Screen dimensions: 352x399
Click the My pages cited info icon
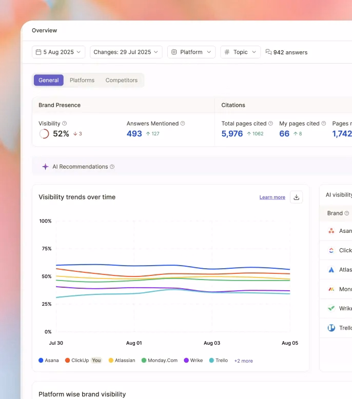pyautogui.click(x=323, y=124)
